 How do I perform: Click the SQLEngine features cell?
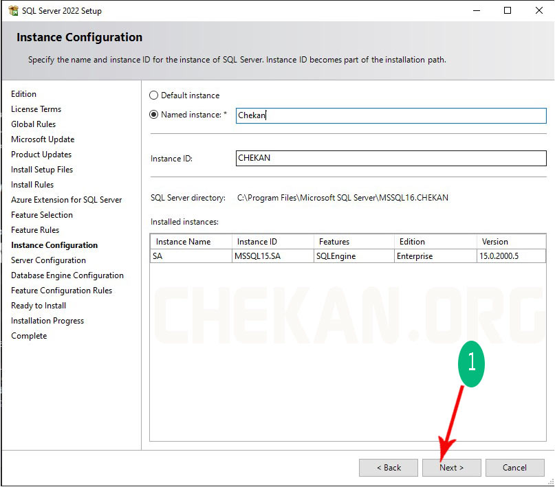click(x=354, y=256)
